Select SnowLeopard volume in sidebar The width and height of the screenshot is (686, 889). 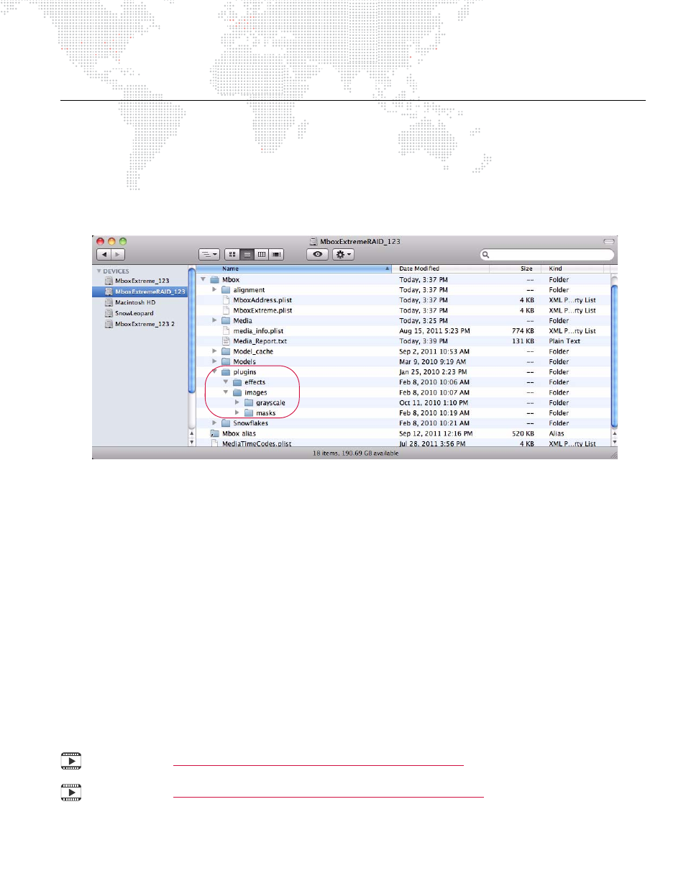(141, 313)
